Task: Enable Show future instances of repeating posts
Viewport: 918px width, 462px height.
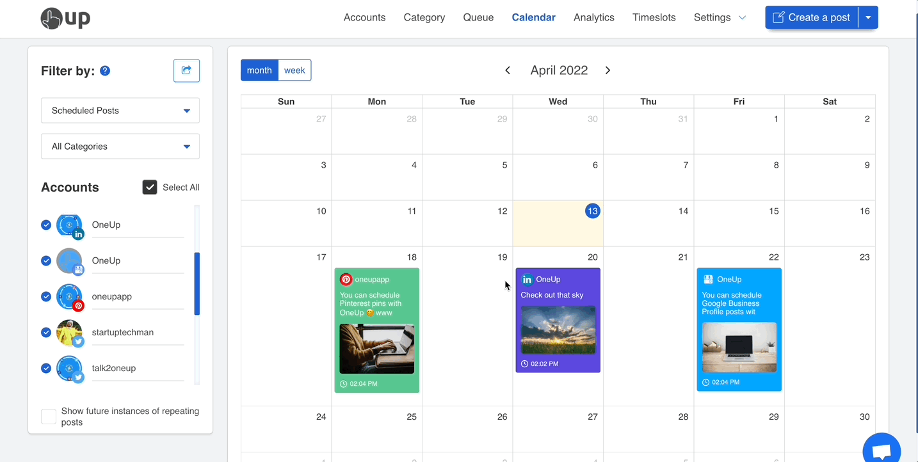Action: pyautogui.click(x=49, y=417)
